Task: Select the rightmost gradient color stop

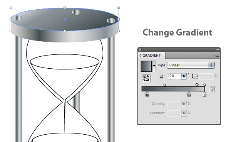Action: (x=204, y=94)
